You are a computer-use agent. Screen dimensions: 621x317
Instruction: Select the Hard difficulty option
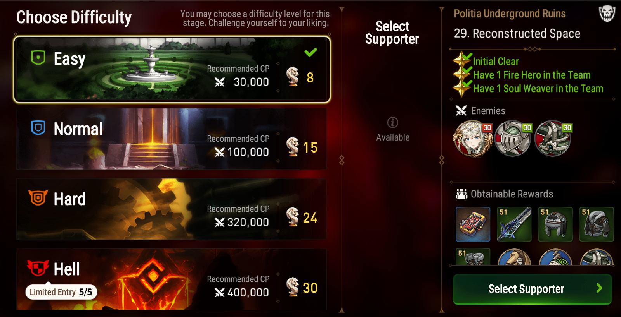pyautogui.click(x=172, y=209)
